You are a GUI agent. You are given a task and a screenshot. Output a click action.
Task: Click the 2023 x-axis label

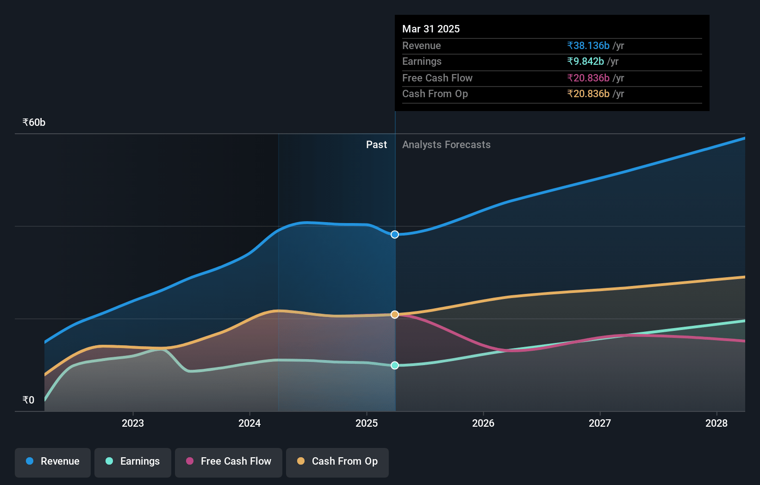click(x=133, y=423)
